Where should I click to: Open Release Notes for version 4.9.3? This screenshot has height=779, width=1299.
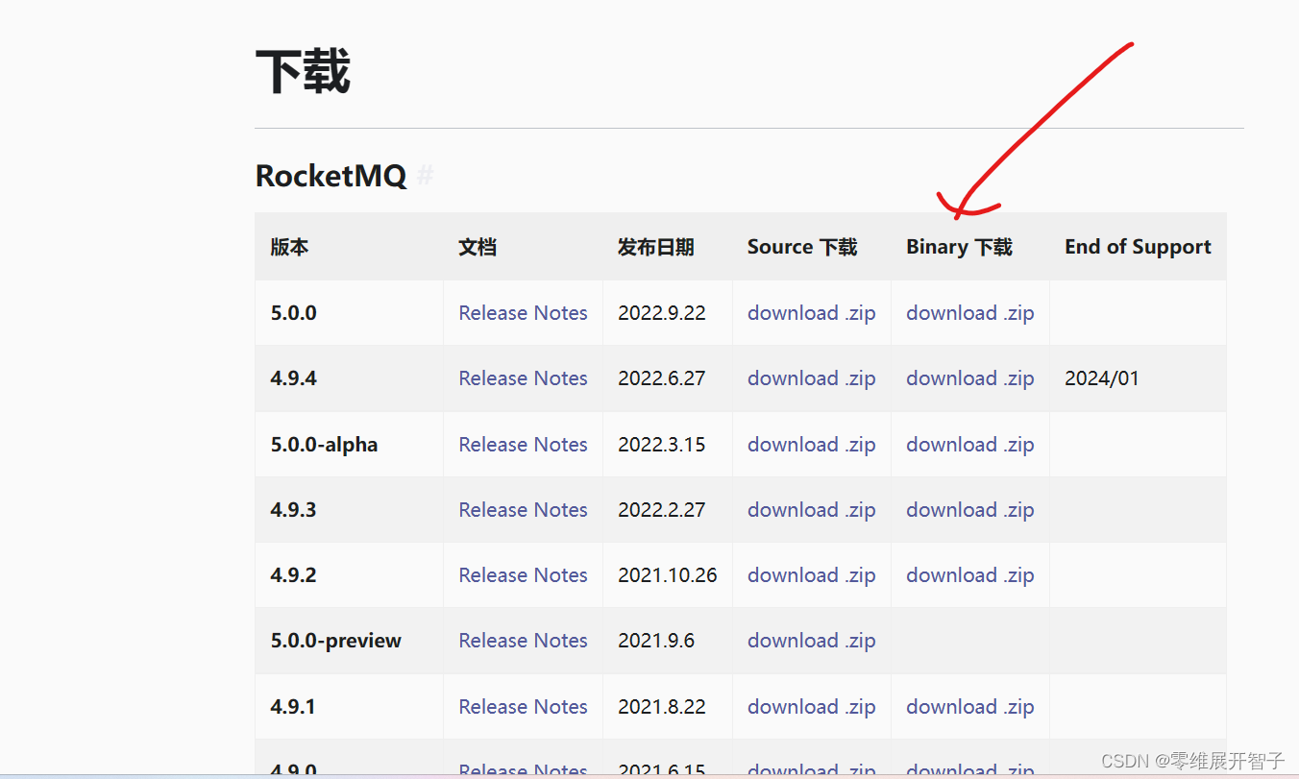(523, 509)
